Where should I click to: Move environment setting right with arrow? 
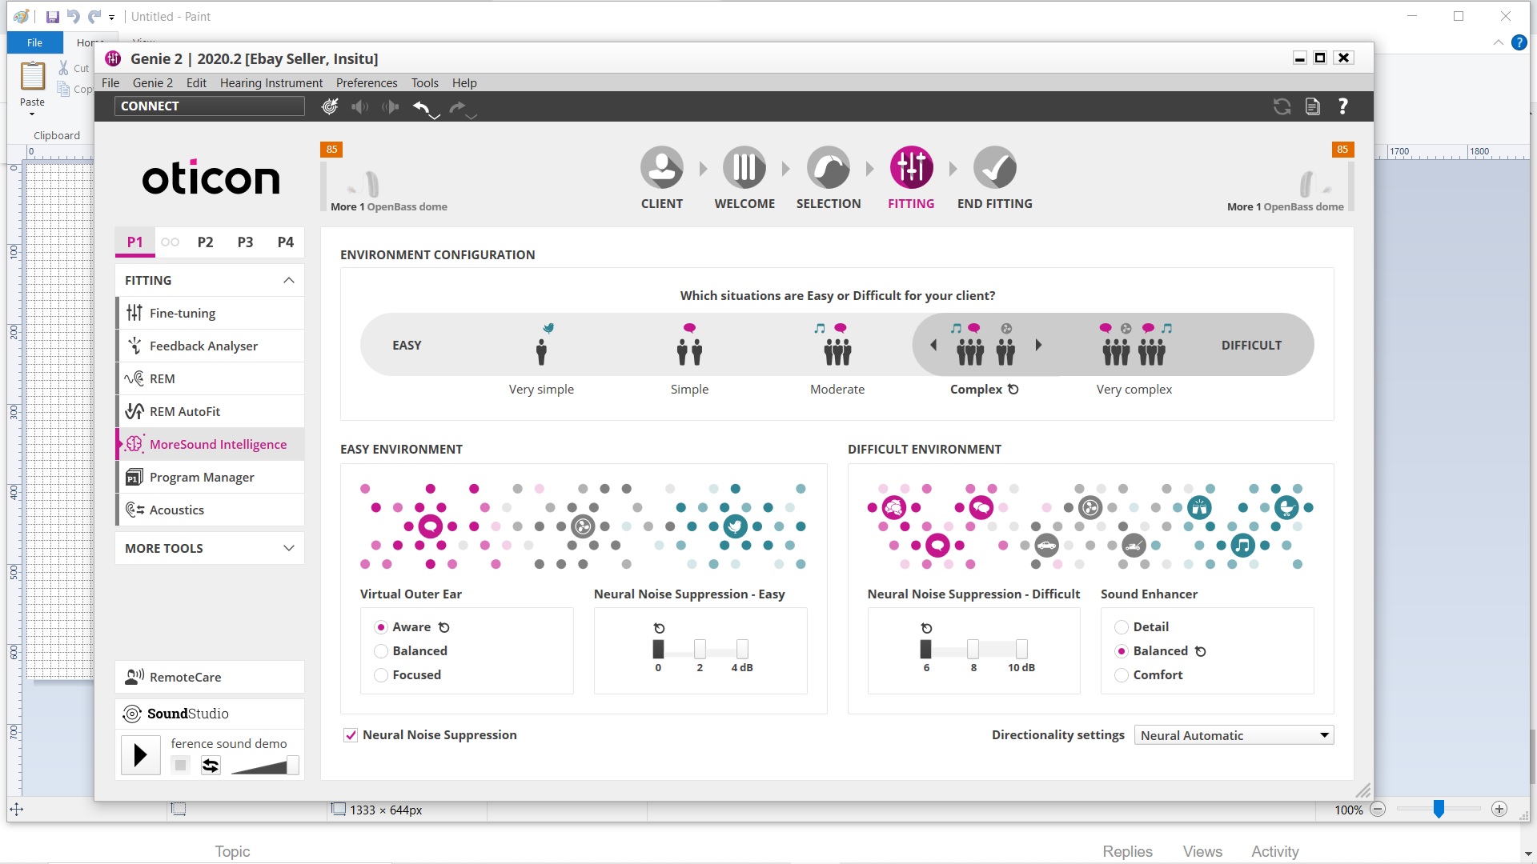(x=1038, y=346)
